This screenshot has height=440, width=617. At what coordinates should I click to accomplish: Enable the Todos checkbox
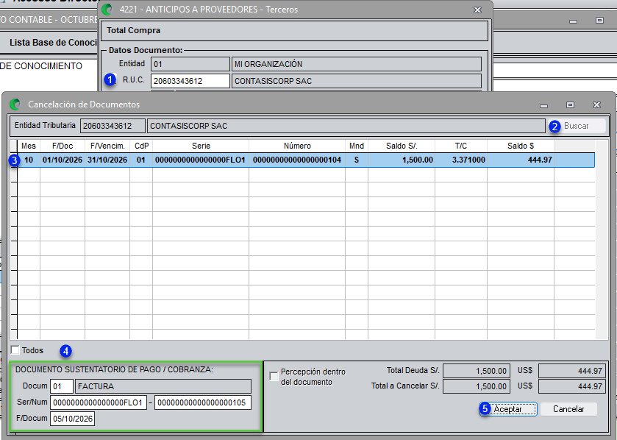pos(15,350)
